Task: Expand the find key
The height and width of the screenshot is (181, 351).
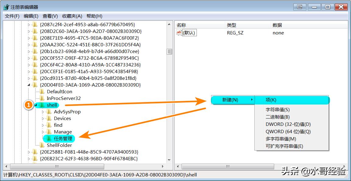Action: tap(43, 125)
